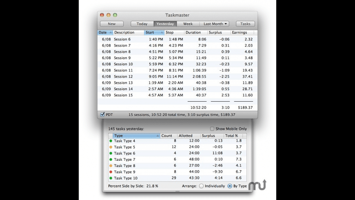Viewport: 355px width, 200px height.
Task: Sort by the Description column header
Action: [x=129, y=32]
